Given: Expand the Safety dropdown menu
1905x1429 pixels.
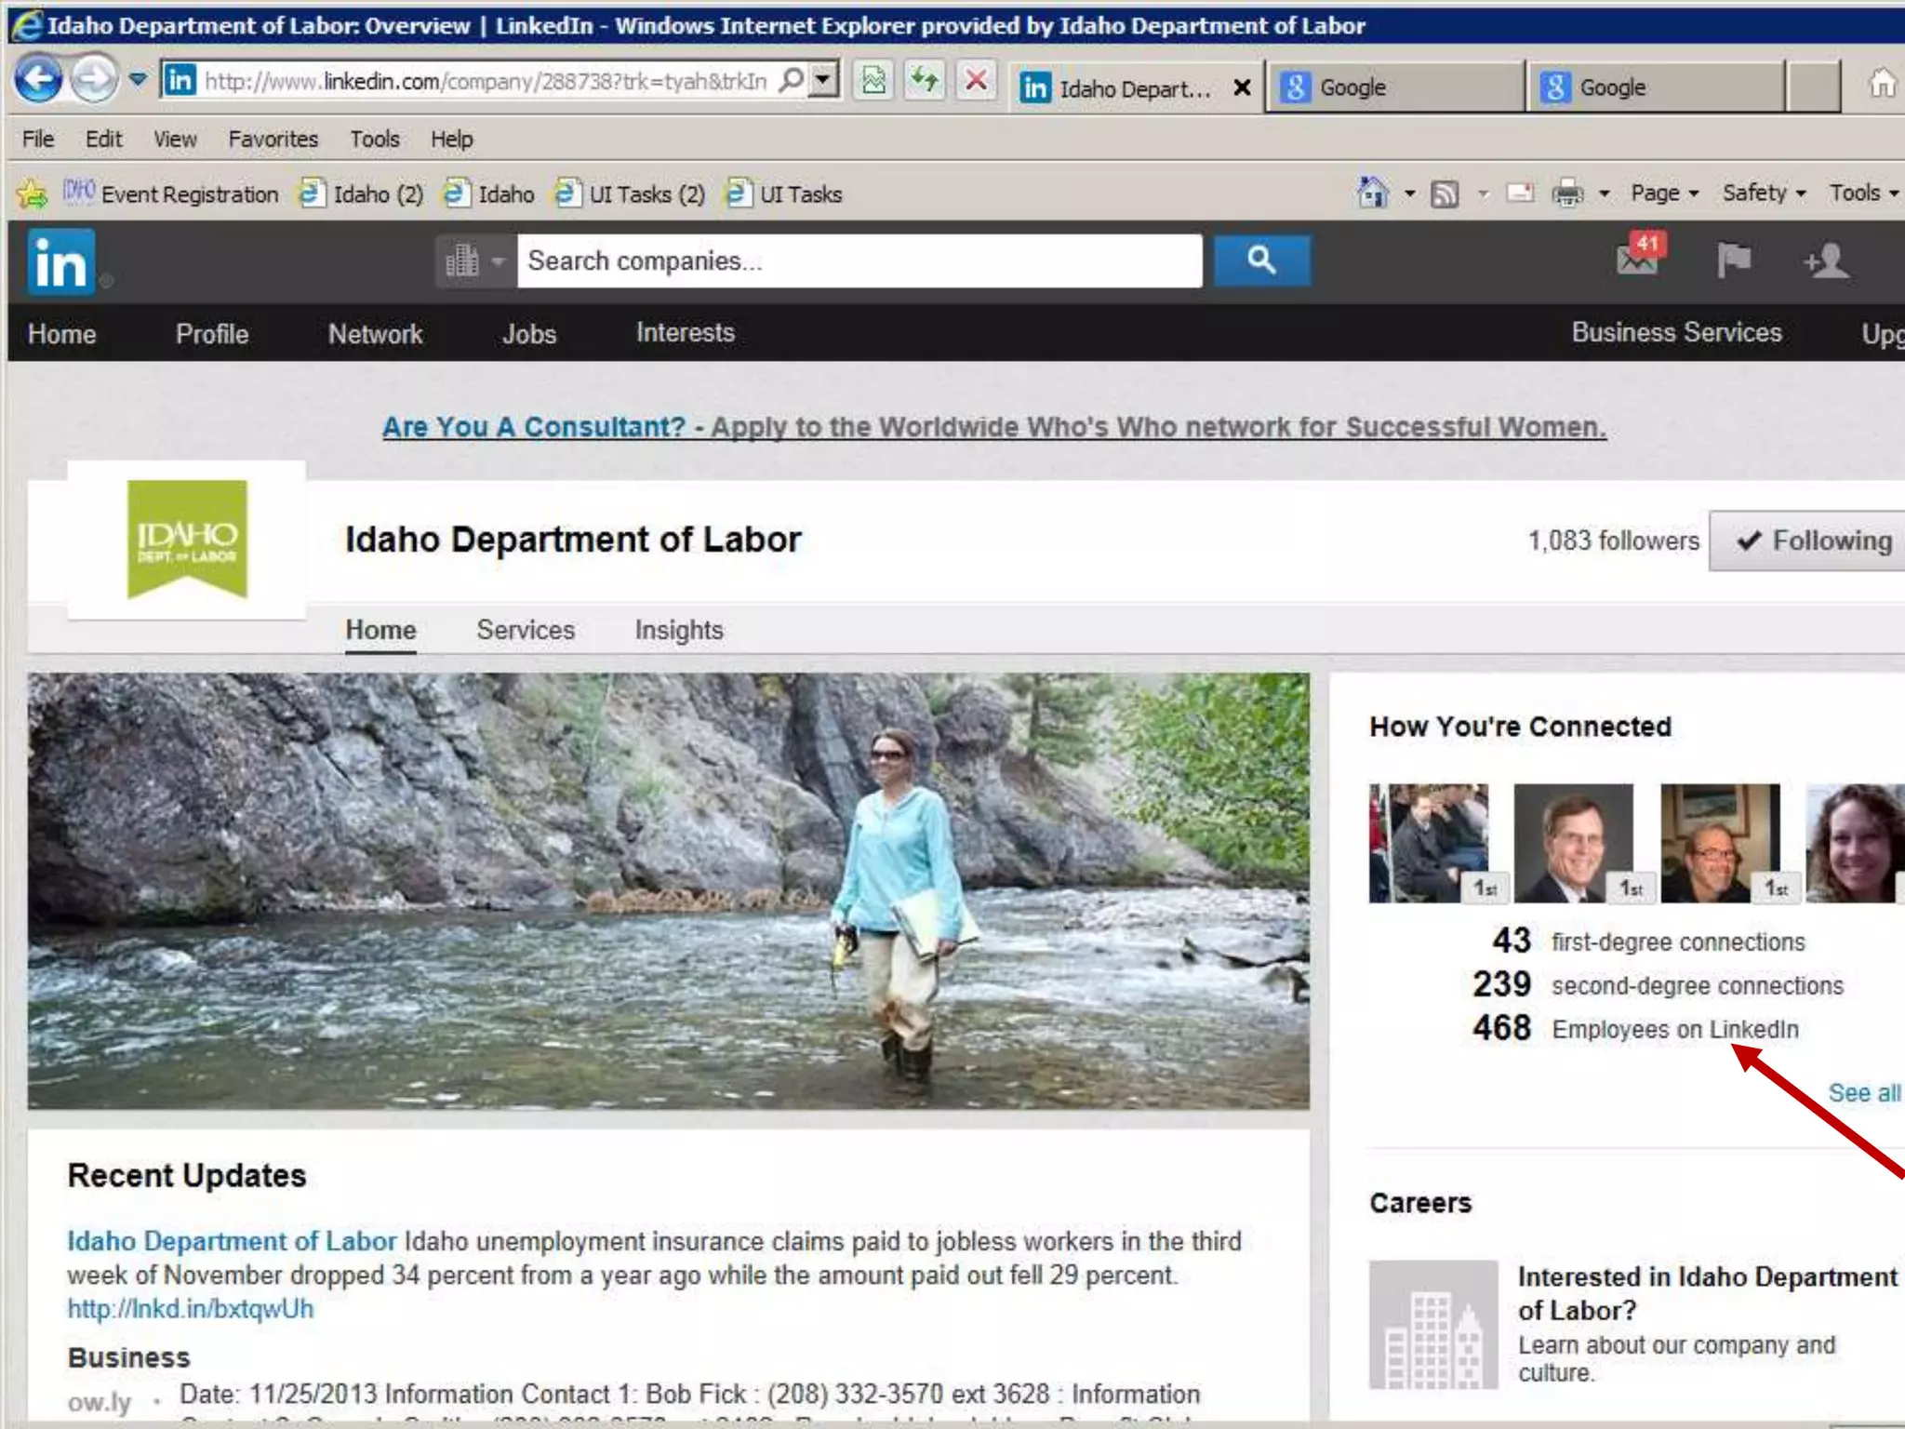Looking at the screenshot, I should click(1764, 194).
